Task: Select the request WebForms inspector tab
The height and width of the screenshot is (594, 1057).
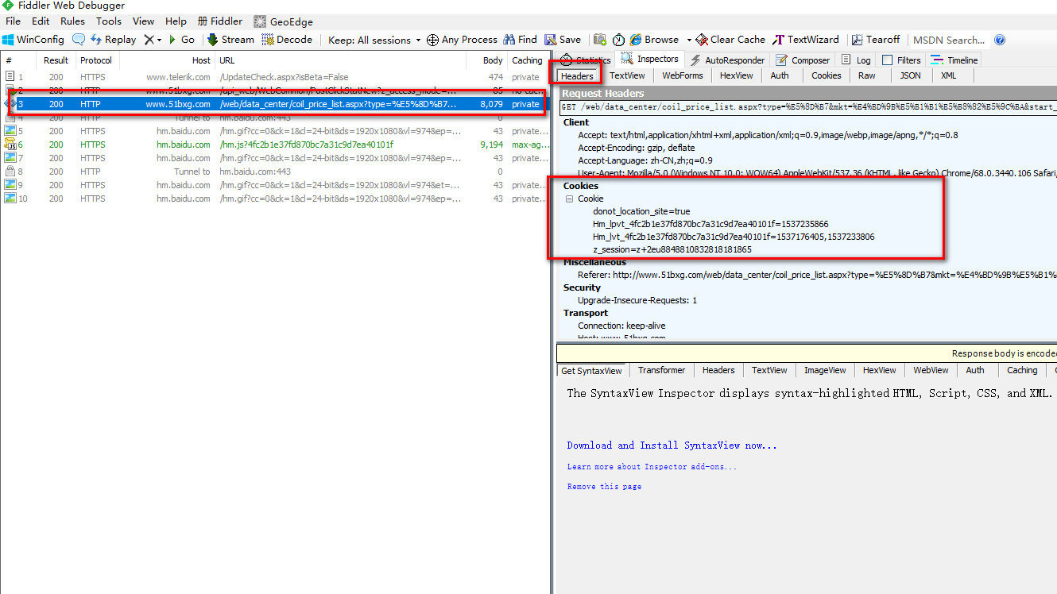Action: point(683,76)
